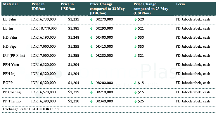
Task: Click HD Film's FD Jabodetabek, cash term
Action: 193,37
